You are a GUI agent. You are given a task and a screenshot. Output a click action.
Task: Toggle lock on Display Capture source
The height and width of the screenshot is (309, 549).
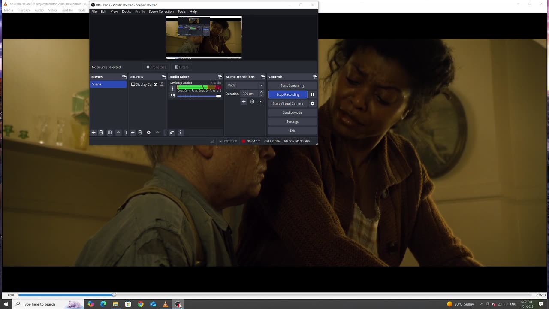(x=162, y=85)
